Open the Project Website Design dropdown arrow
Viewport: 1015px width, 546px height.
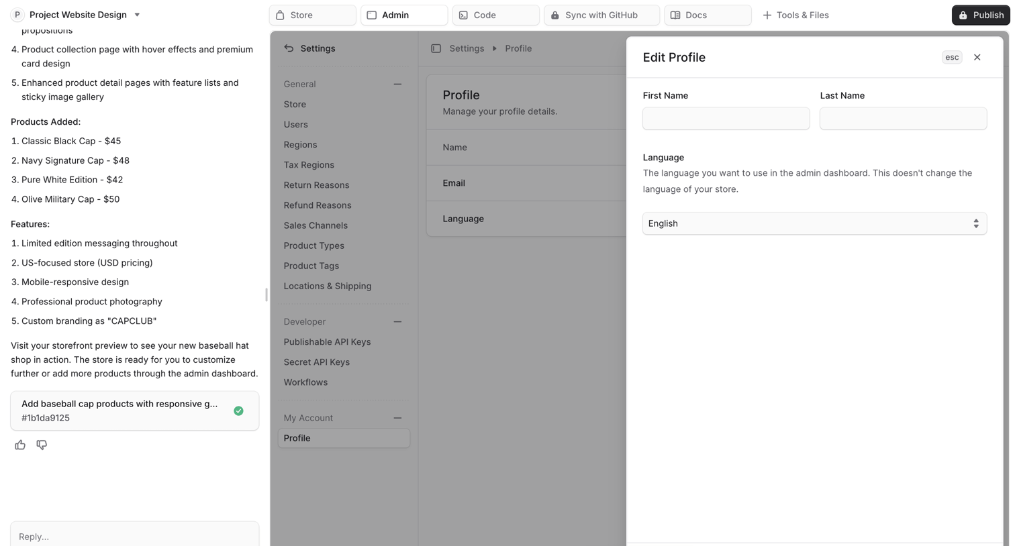137,15
